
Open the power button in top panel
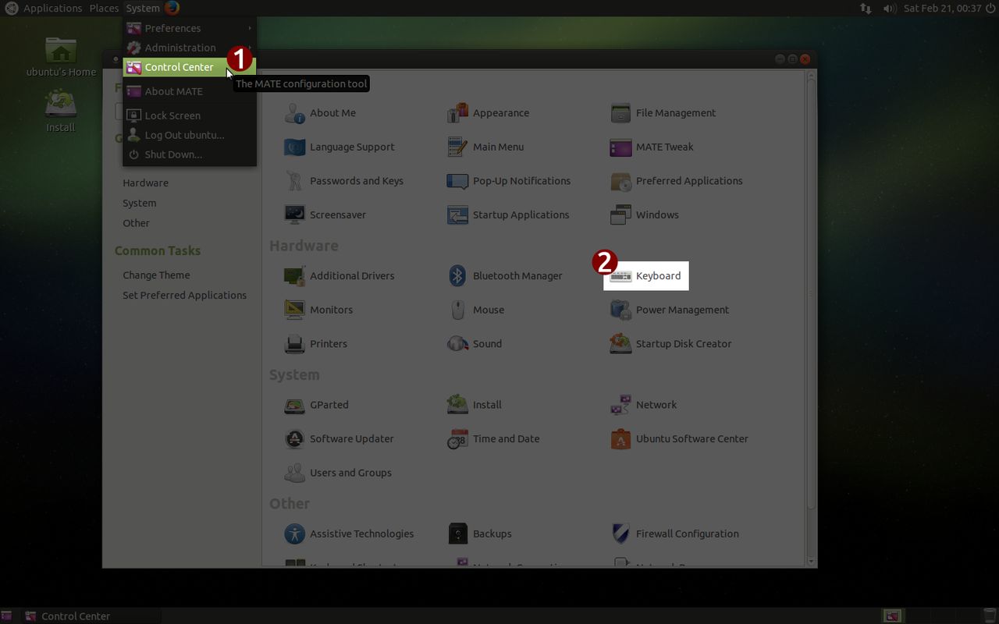coord(990,8)
